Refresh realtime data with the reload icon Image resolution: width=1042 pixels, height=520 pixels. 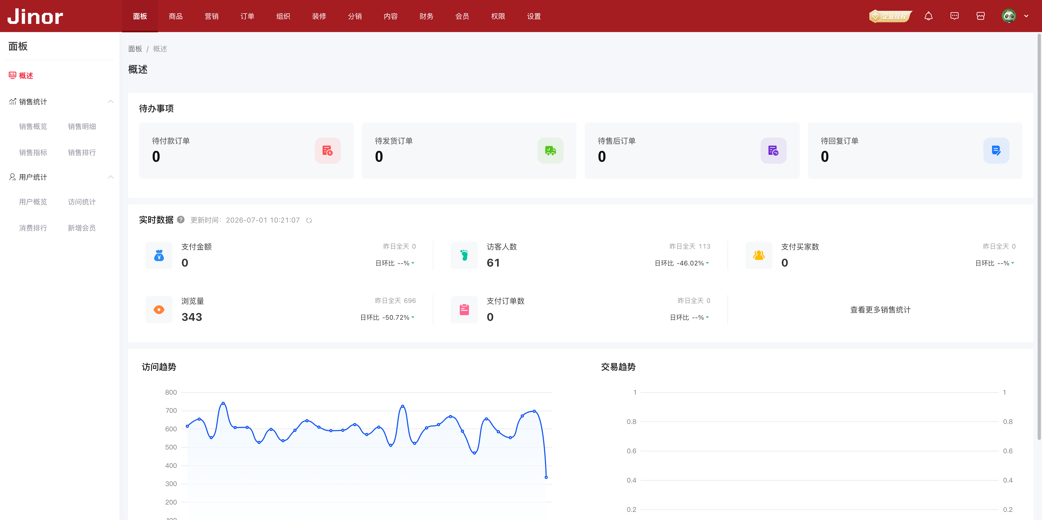point(309,220)
